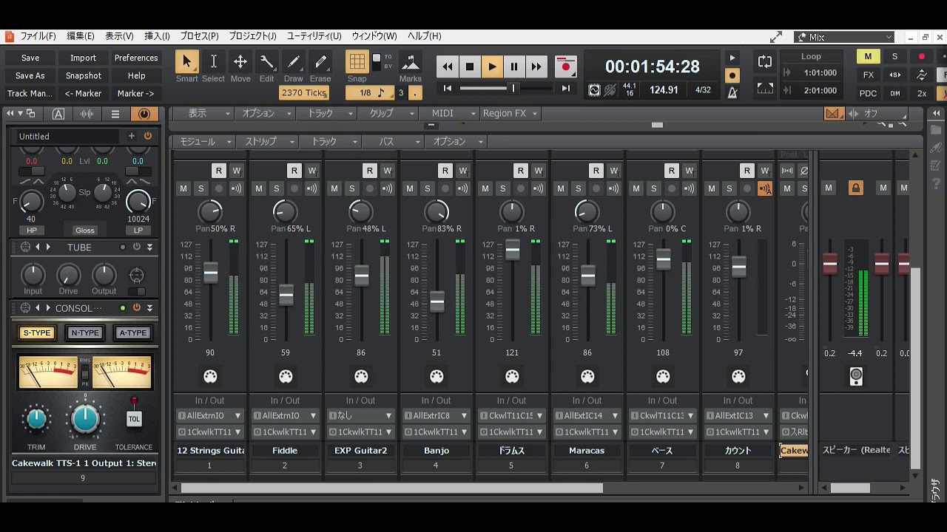This screenshot has height=532, width=947.
Task: Toggle the loop on/off icon
Action: (x=765, y=62)
